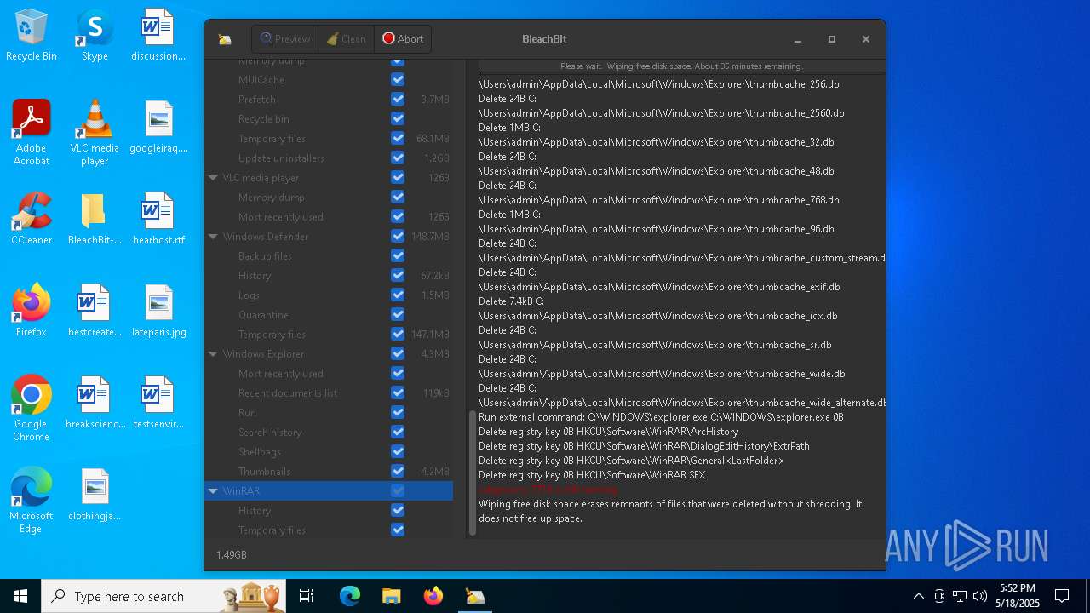The height and width of the screenshot is (613, 1090).
Task: Open Recycle Bin desktop icon
Action: (x=32, y=36)
